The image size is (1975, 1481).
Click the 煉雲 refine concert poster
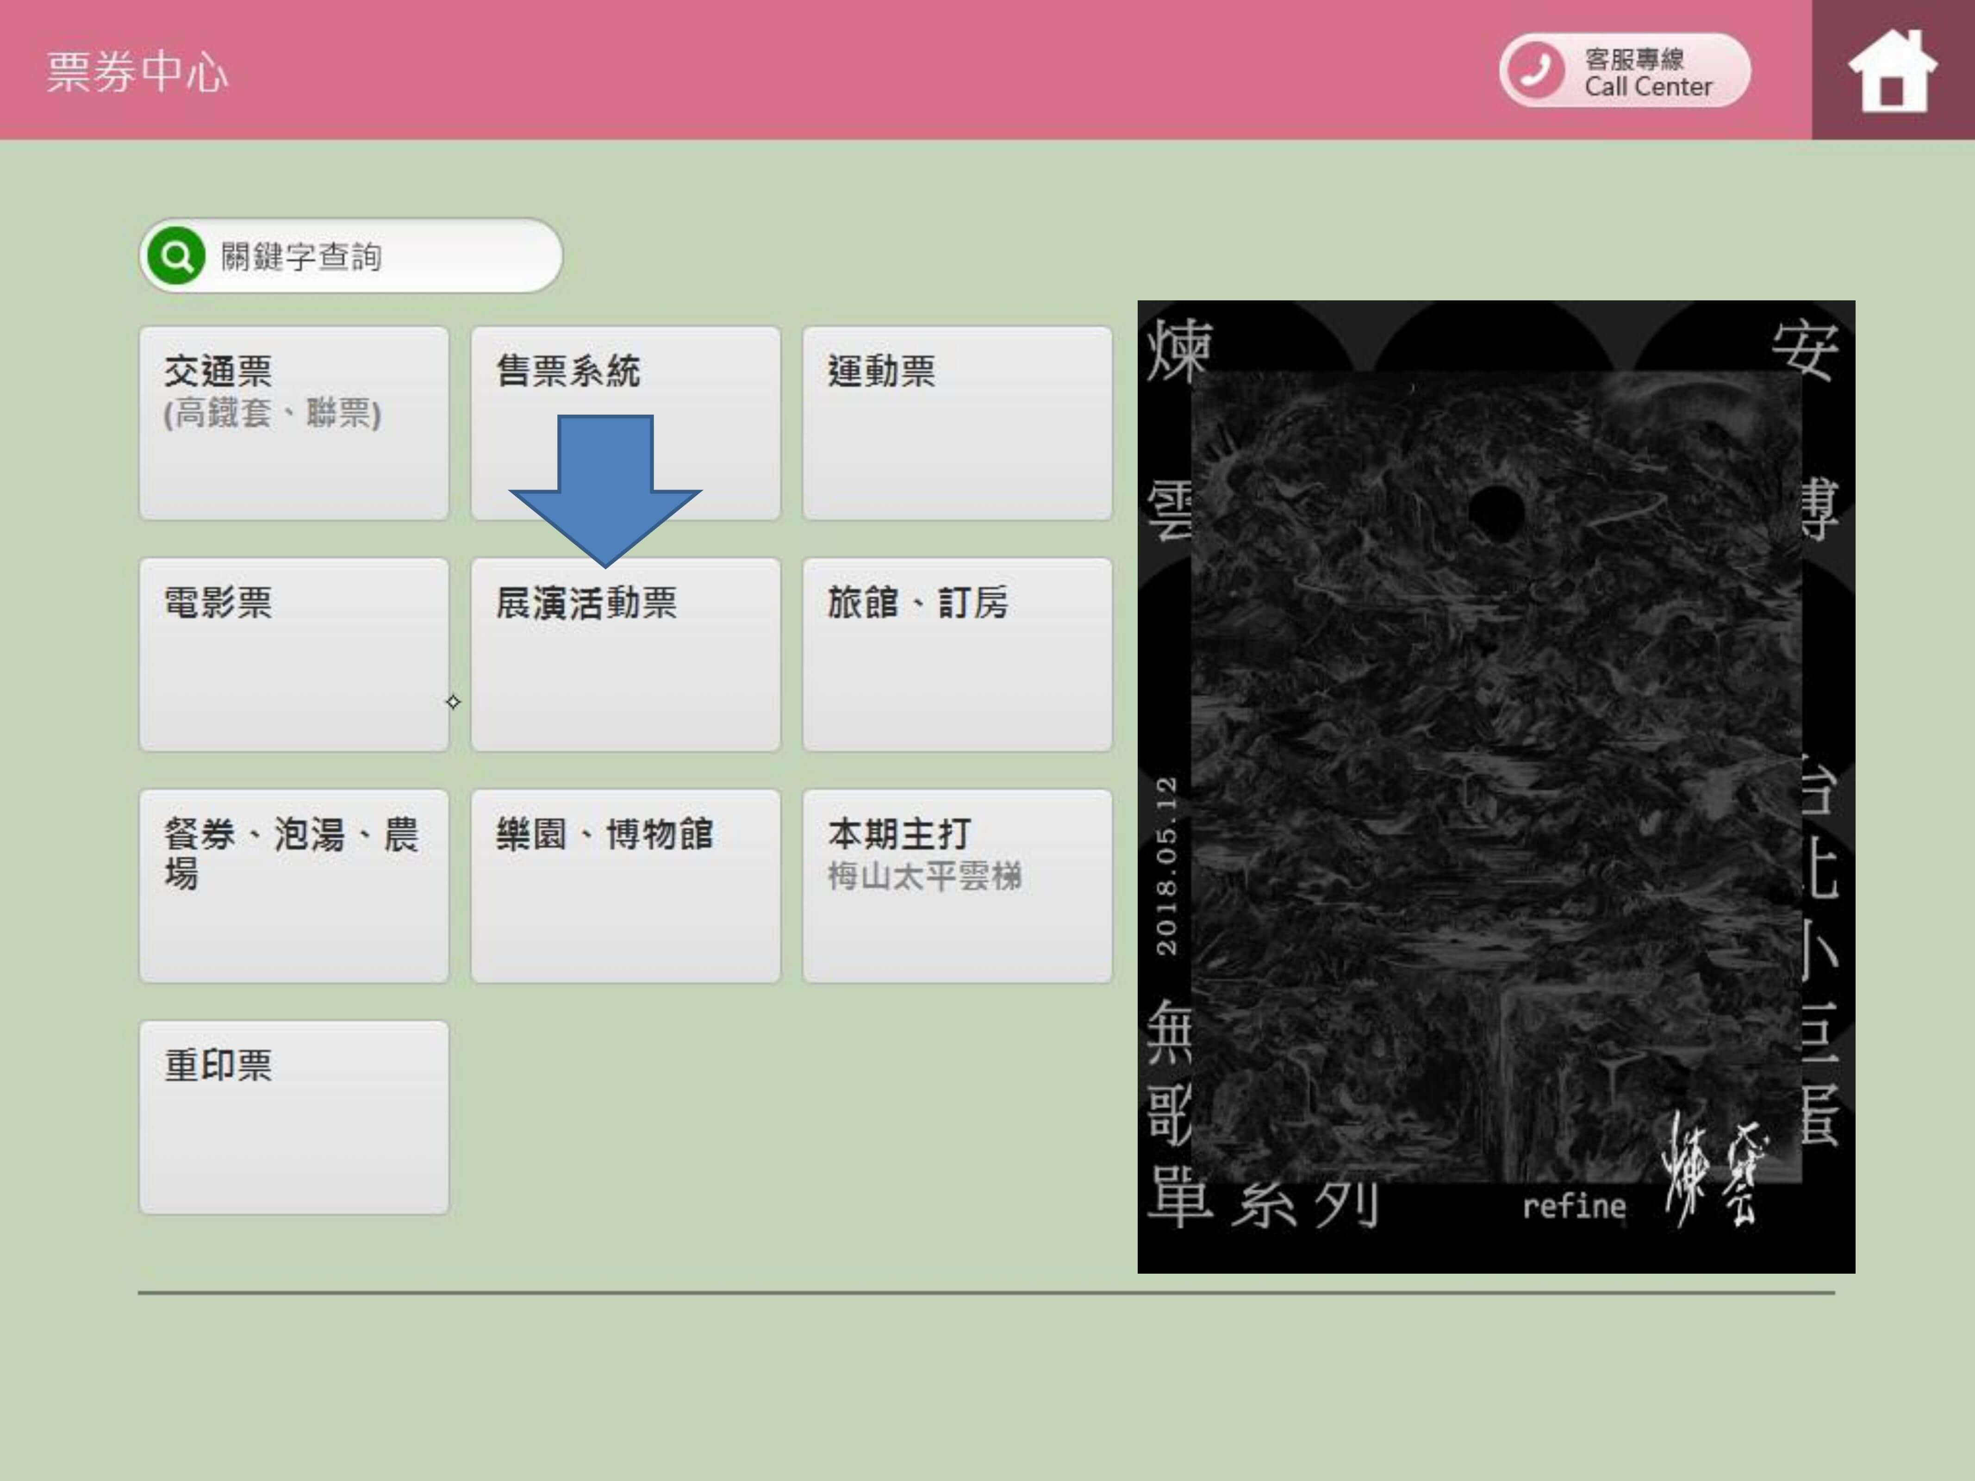pos(1496,786)
